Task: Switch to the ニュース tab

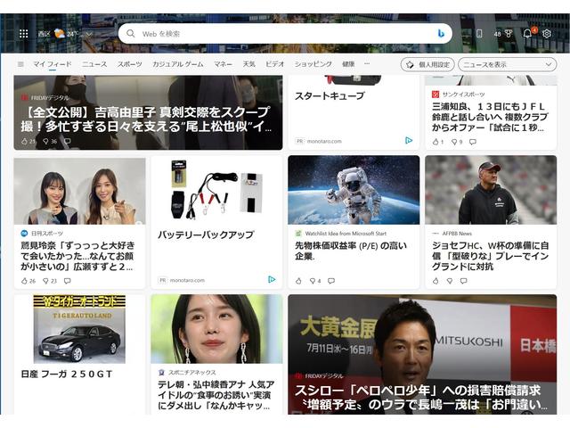Action: [x=94, y=64]
